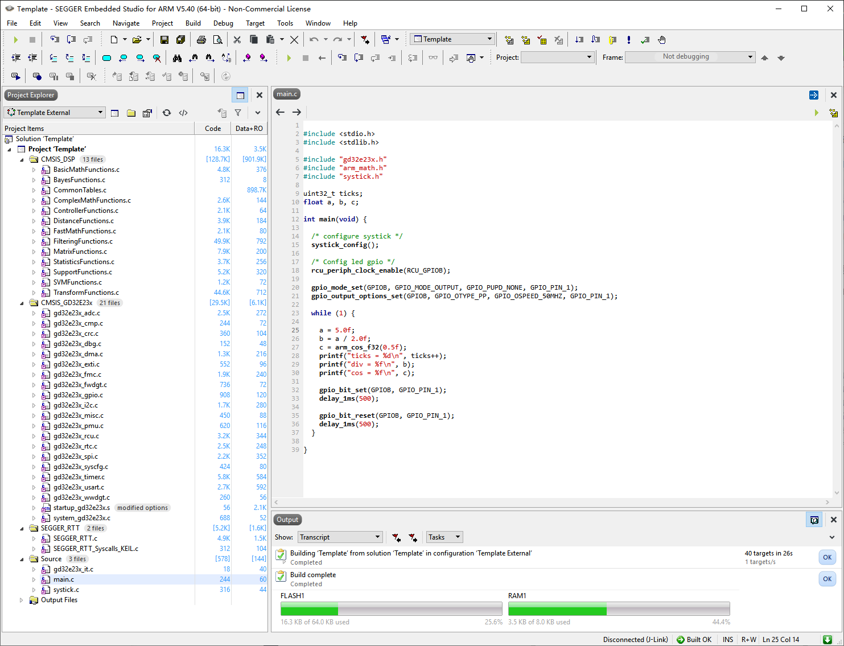Expand the Output Files node

22,600
